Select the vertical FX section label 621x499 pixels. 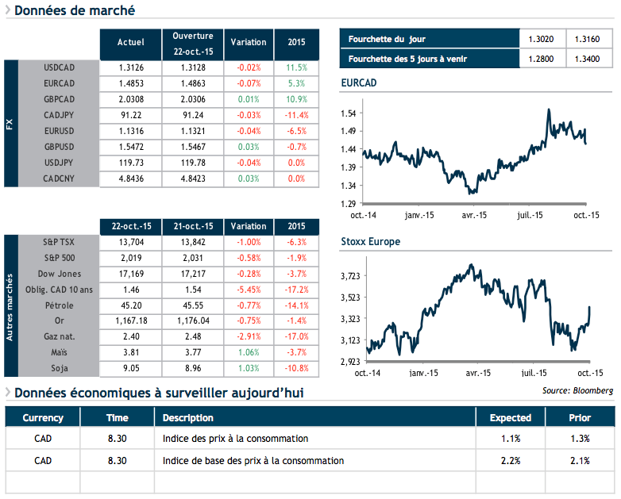pyautogui.click(x=10, y=123)
